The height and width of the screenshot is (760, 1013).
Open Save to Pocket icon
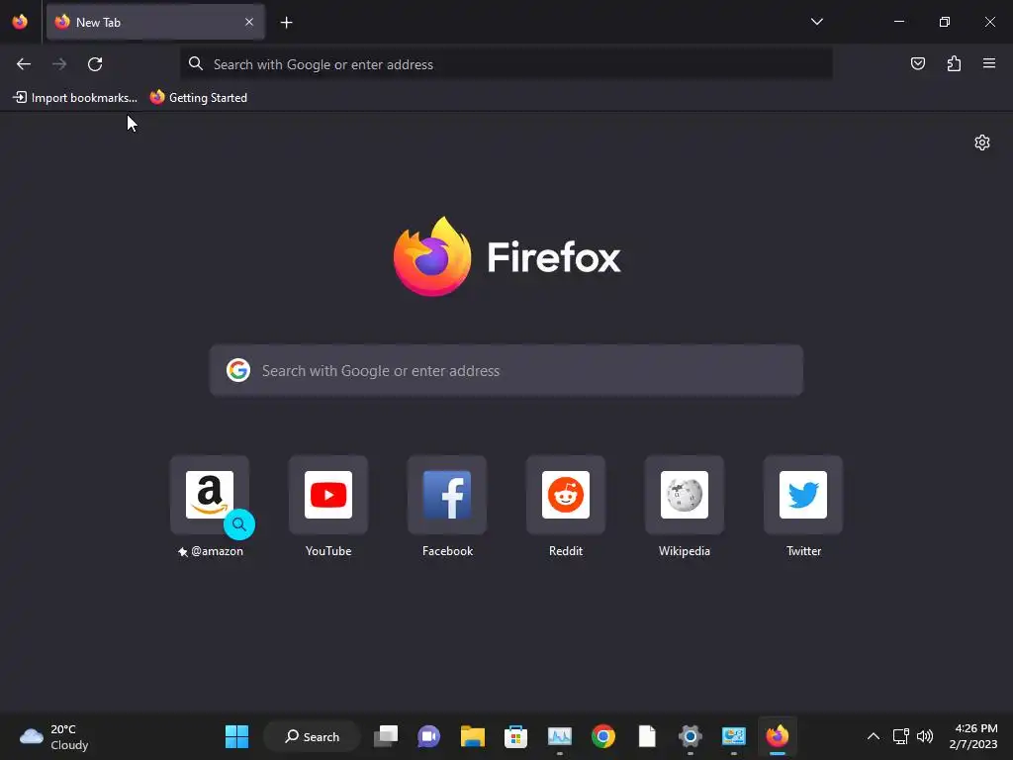(x=918, y=63)
